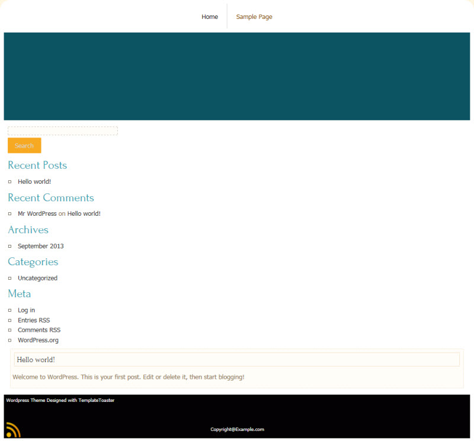Click the orange RSS feed icon in footer
Screen dimensions: 474x441
[x=13, y=430]
